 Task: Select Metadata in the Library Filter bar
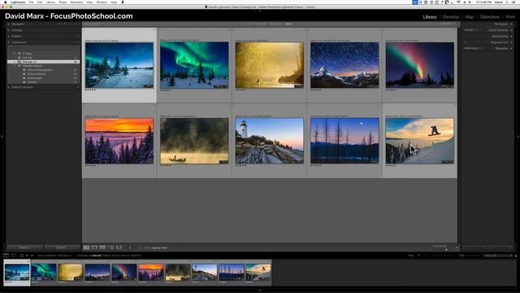pos(275,24)
